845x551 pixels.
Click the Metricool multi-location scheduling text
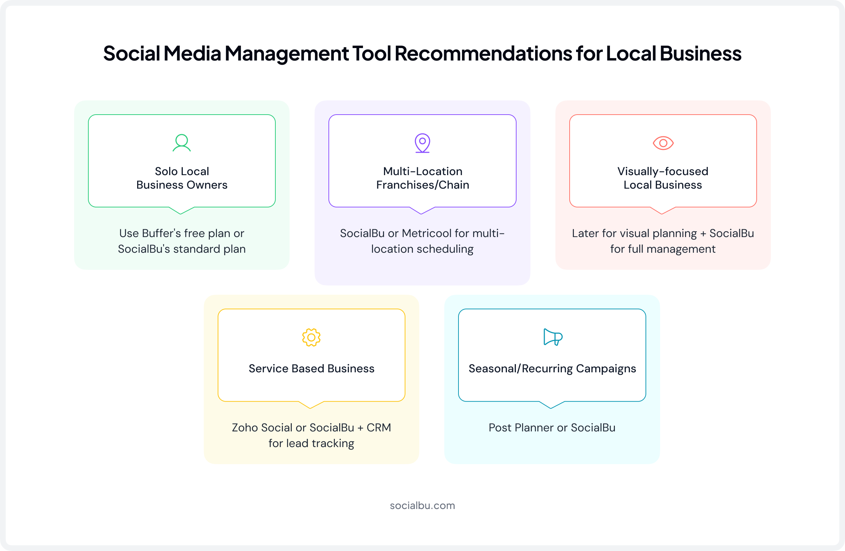[422, 241]
